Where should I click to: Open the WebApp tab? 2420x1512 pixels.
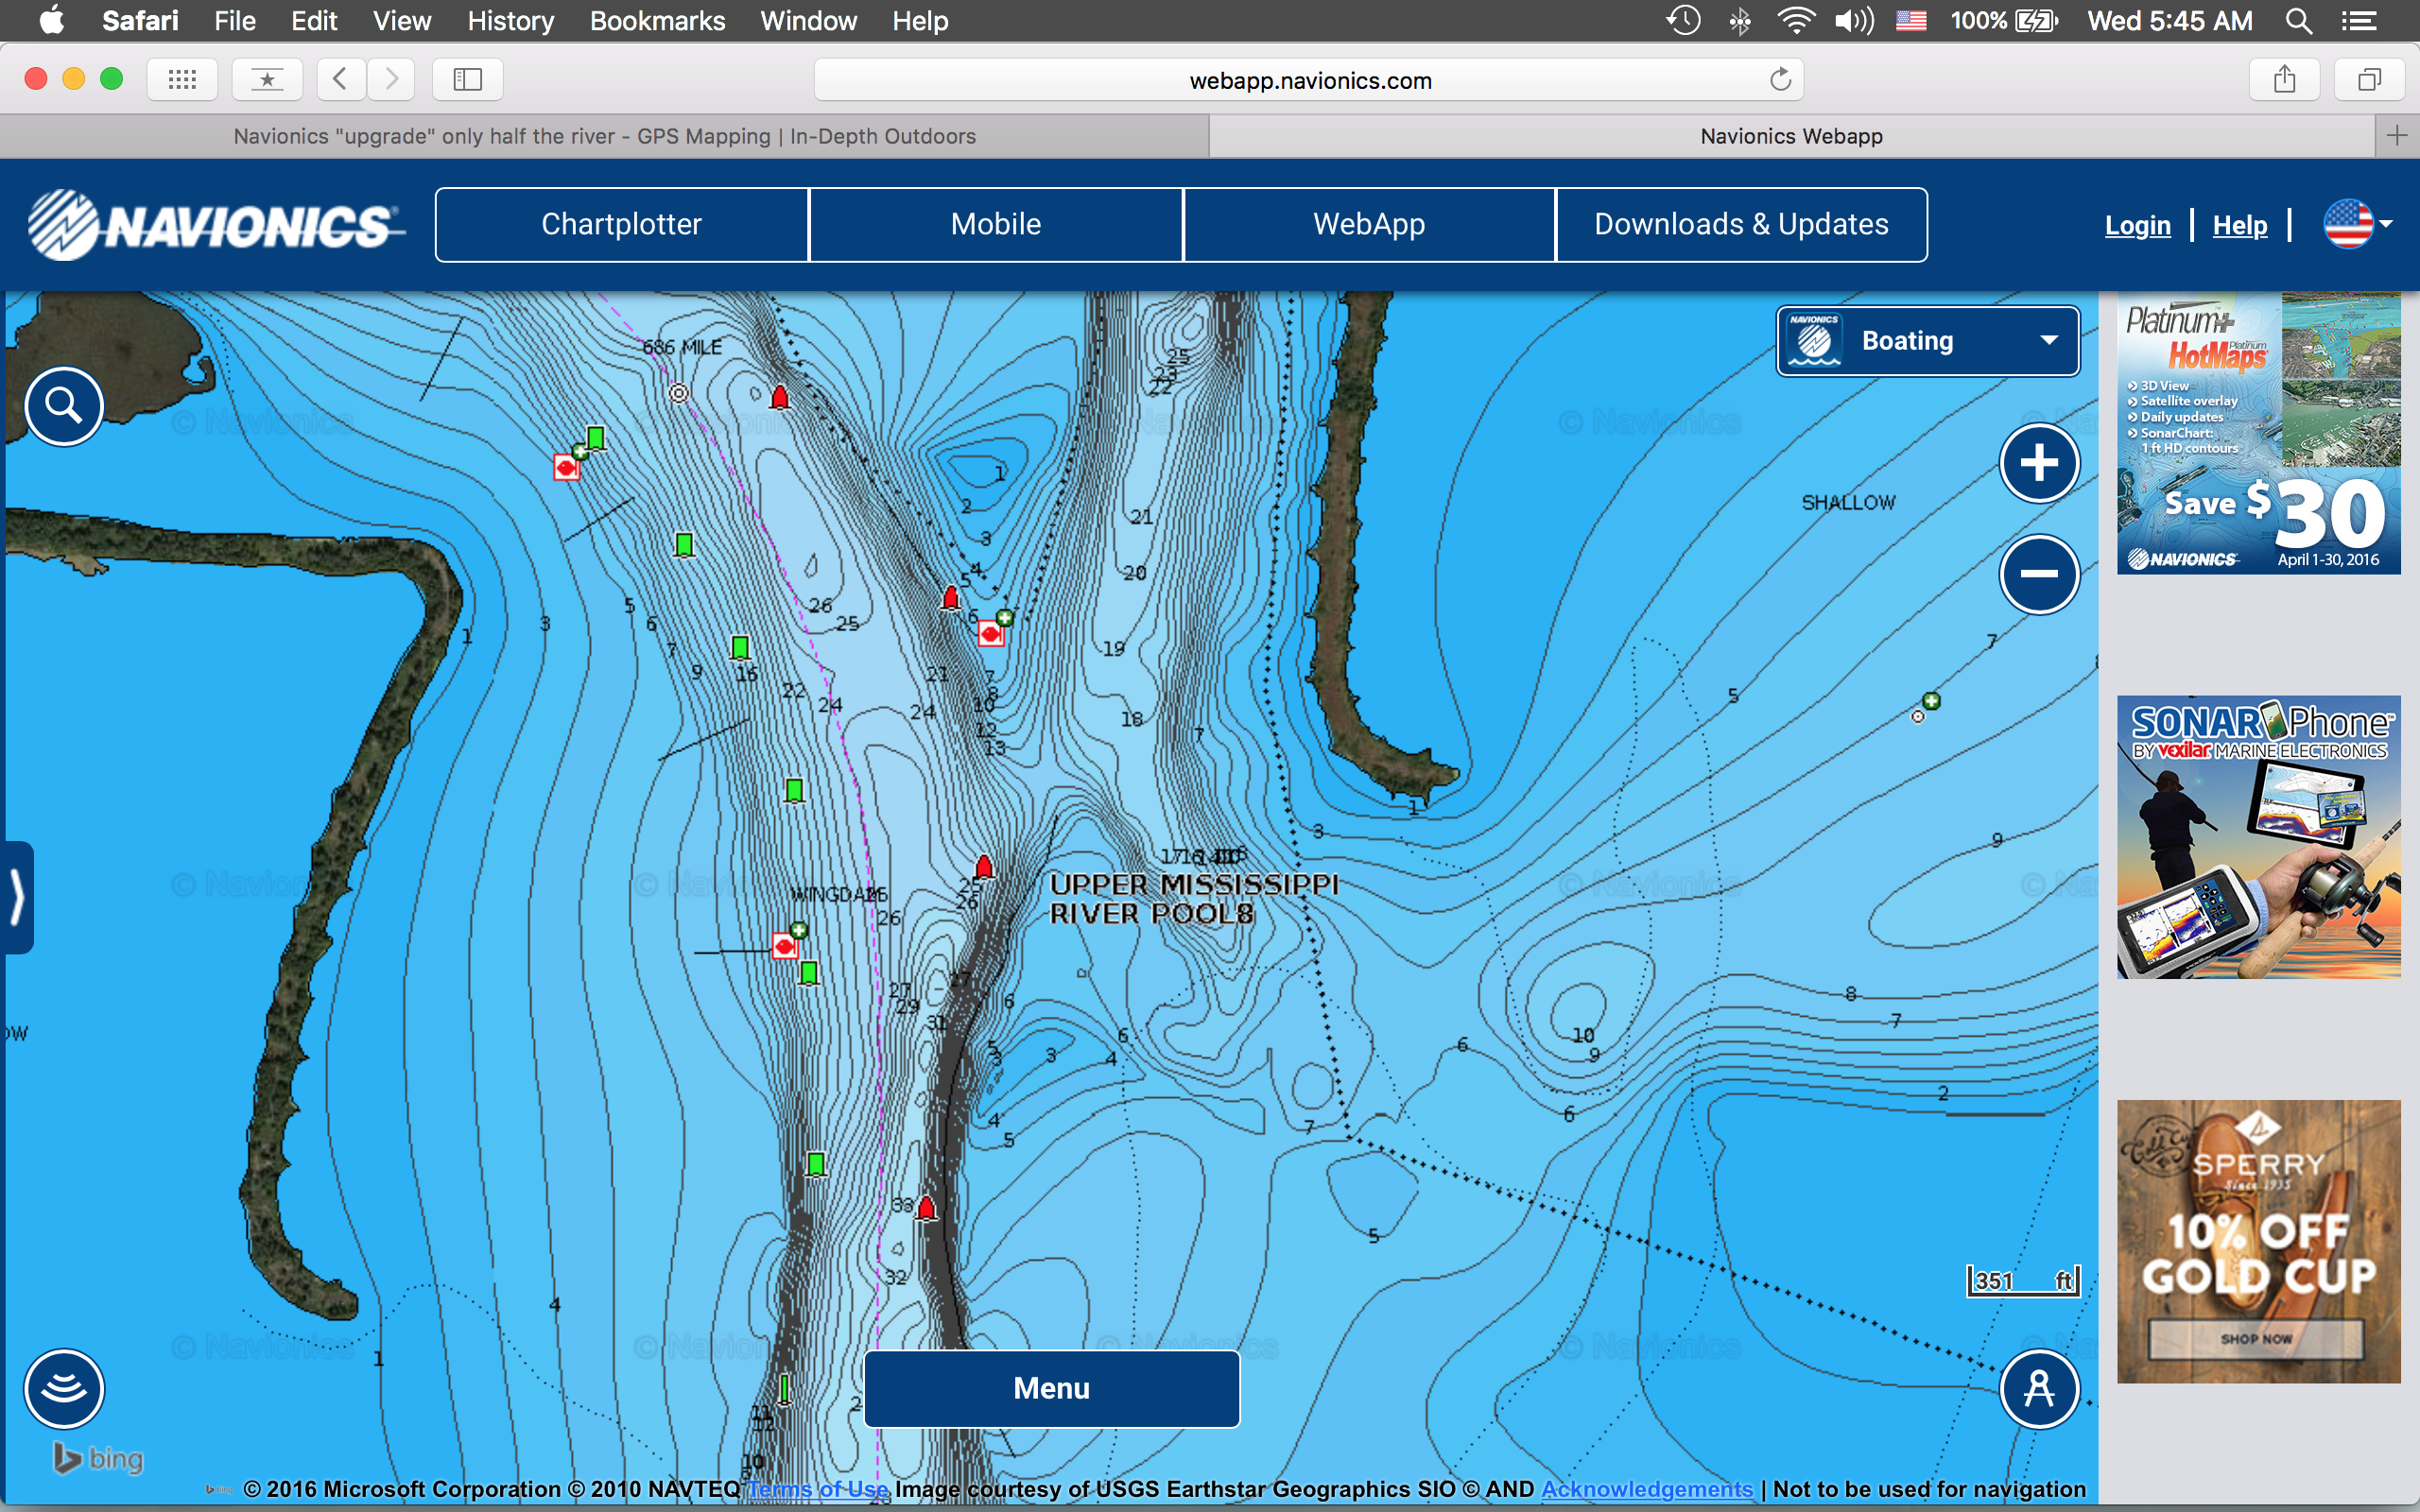1369,224
